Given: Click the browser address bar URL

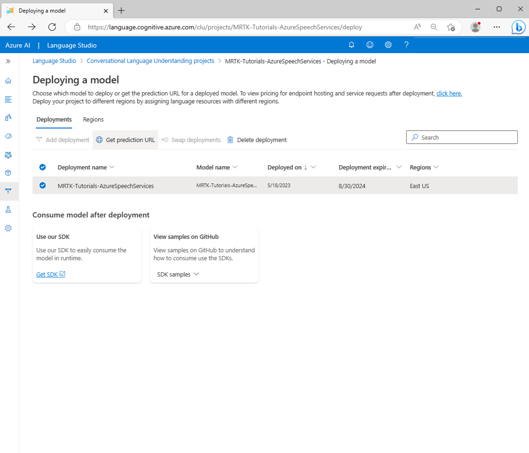Looking at the screenshot, I should pyautogui.click(x=225, y=27).
